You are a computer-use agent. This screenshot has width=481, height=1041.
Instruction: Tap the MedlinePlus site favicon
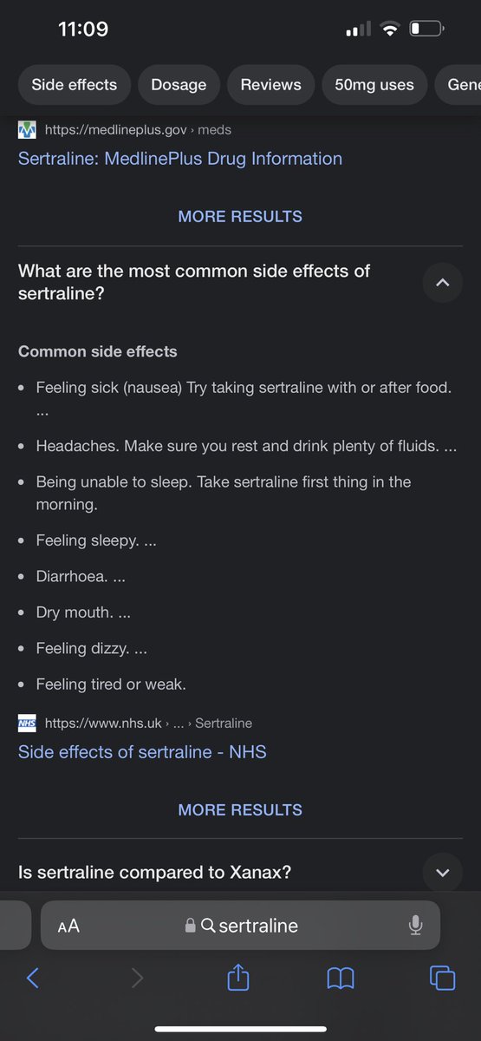[x=28, y=129]
